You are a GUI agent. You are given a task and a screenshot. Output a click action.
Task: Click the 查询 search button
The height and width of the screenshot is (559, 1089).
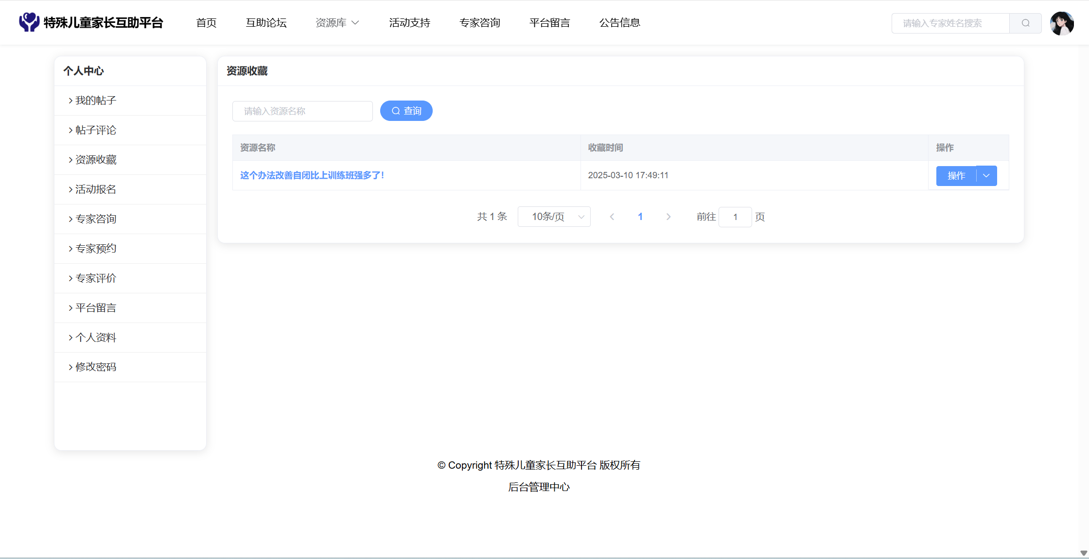(x=406, y=111)
